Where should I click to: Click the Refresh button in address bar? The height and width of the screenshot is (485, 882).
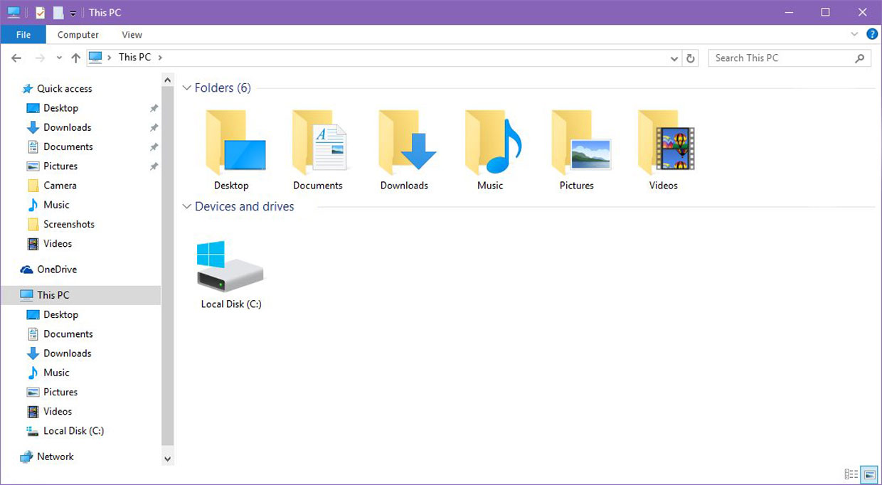tap(690, 58)
